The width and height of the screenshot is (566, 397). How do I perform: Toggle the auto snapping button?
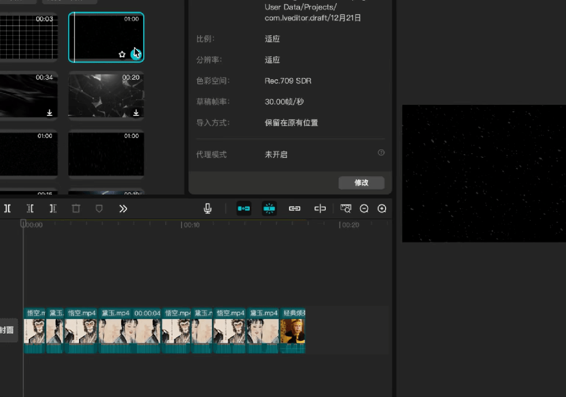click(x=269, y=209)
